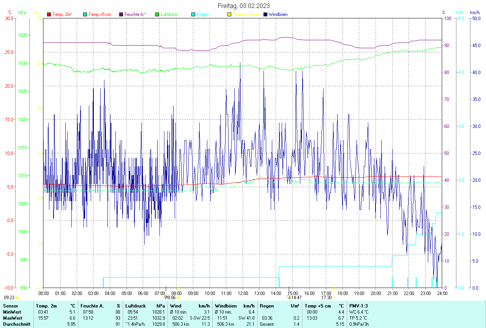Click the yellow sun icon beside 09:23
Image resolution: width=486 pixels, height=328 pixels.
(17, 298)
